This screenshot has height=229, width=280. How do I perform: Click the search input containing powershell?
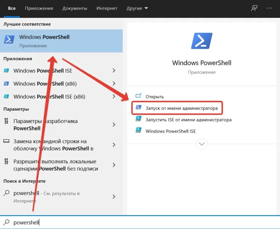(140, 222)
